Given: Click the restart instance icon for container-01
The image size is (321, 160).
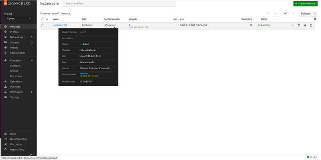Looking at the screenshot, I should pyautogui.click(x=299, y=25).
